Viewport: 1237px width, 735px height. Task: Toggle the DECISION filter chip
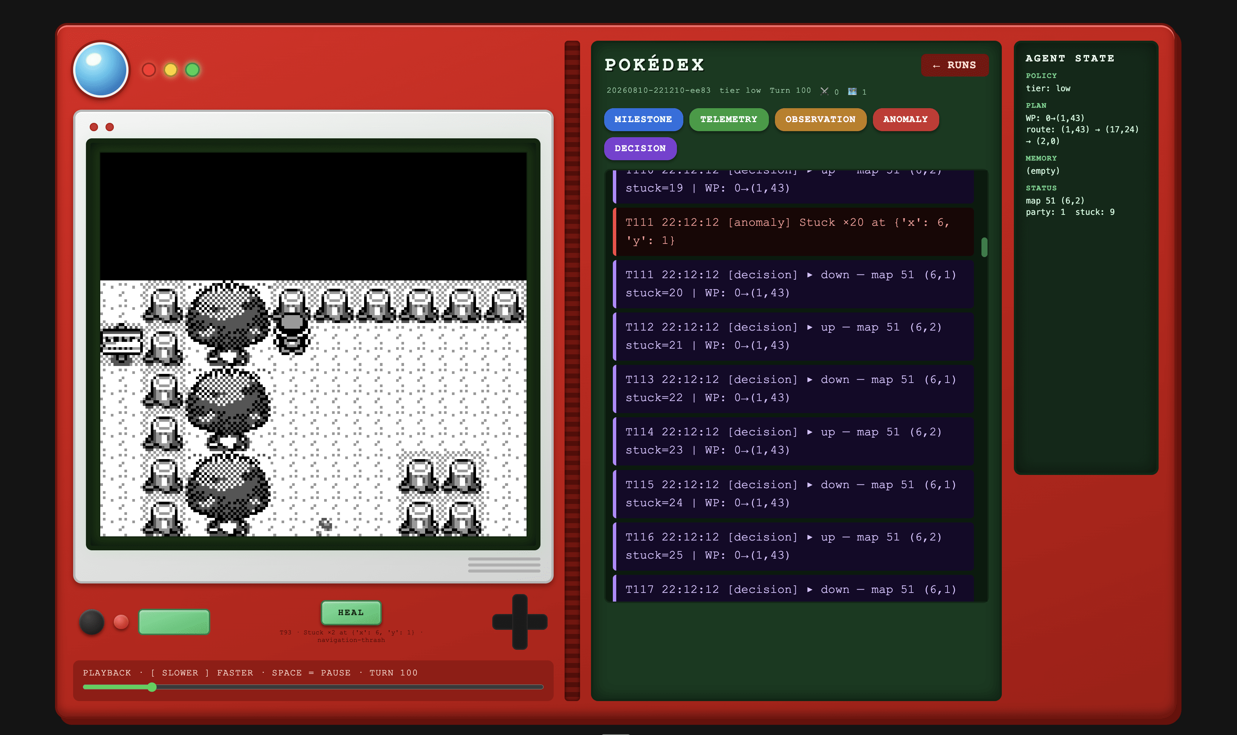pos(640,149)
